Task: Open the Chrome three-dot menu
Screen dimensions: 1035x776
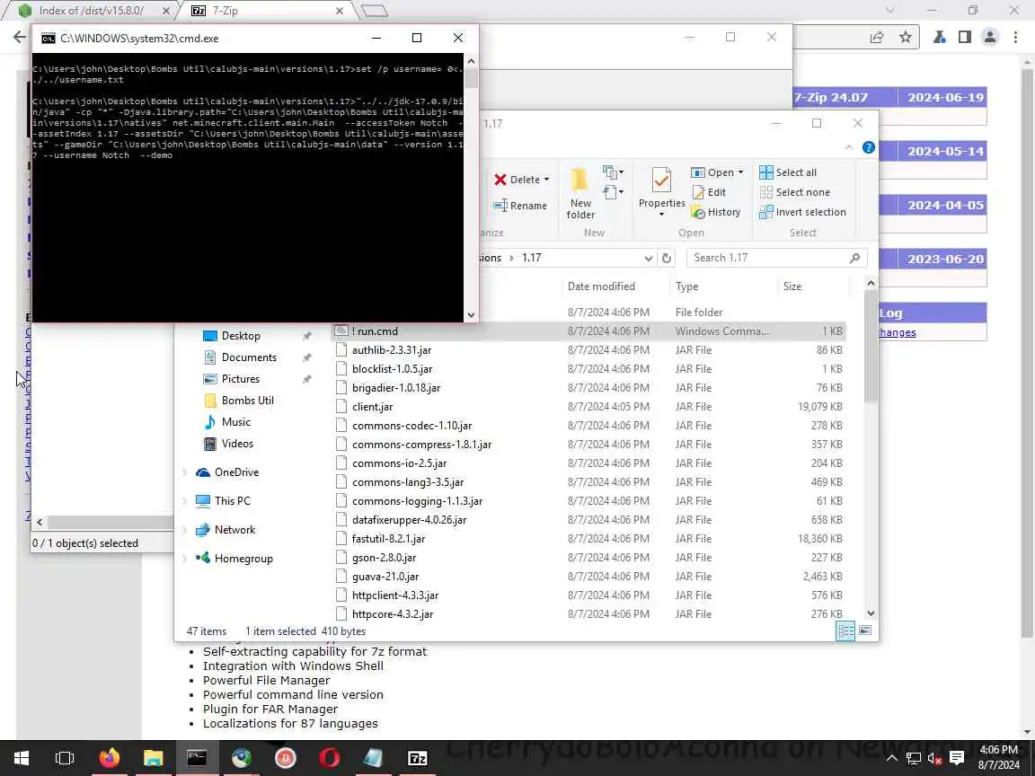Action: click(1016, 38)
